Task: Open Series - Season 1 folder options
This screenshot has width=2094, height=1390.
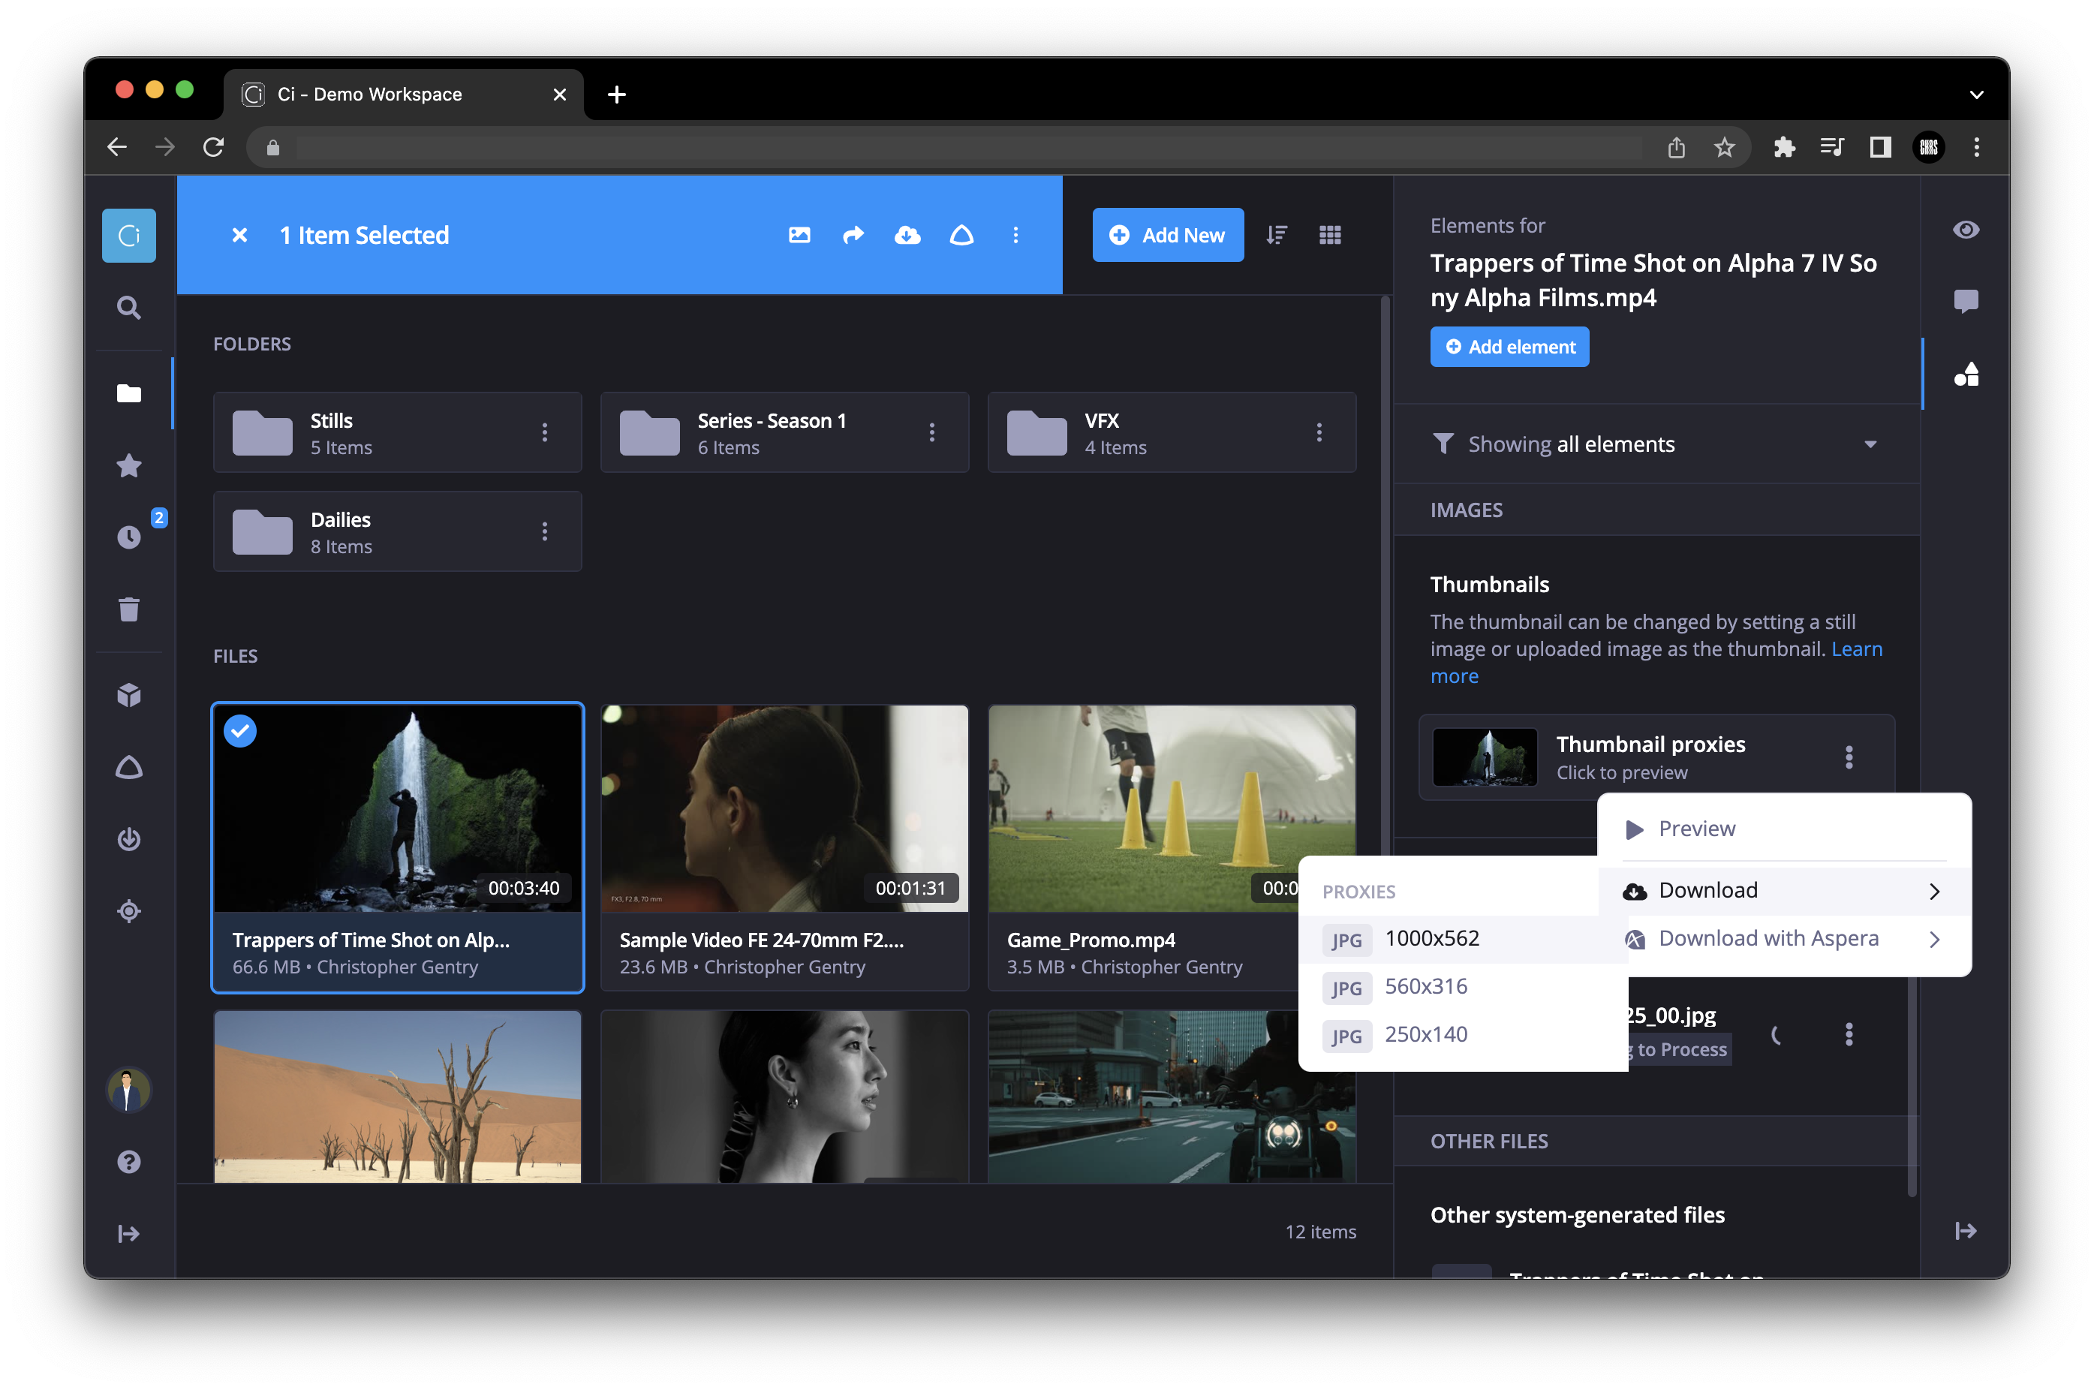Action: coord(931,432)
